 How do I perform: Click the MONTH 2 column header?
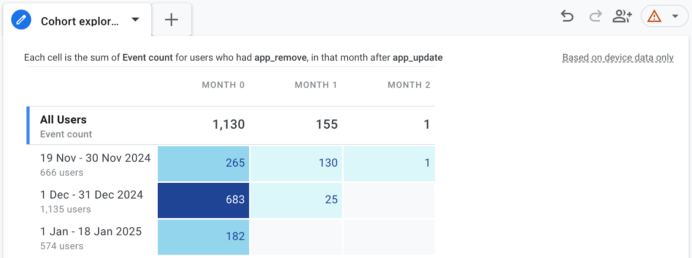(409, 85)
